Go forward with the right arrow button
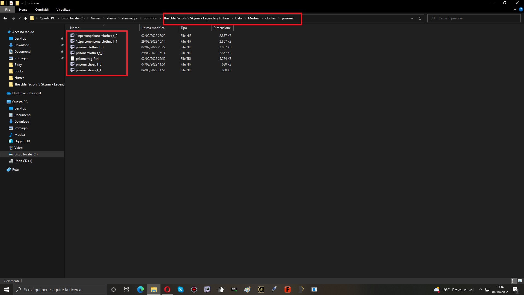 [x=13, y=18]
